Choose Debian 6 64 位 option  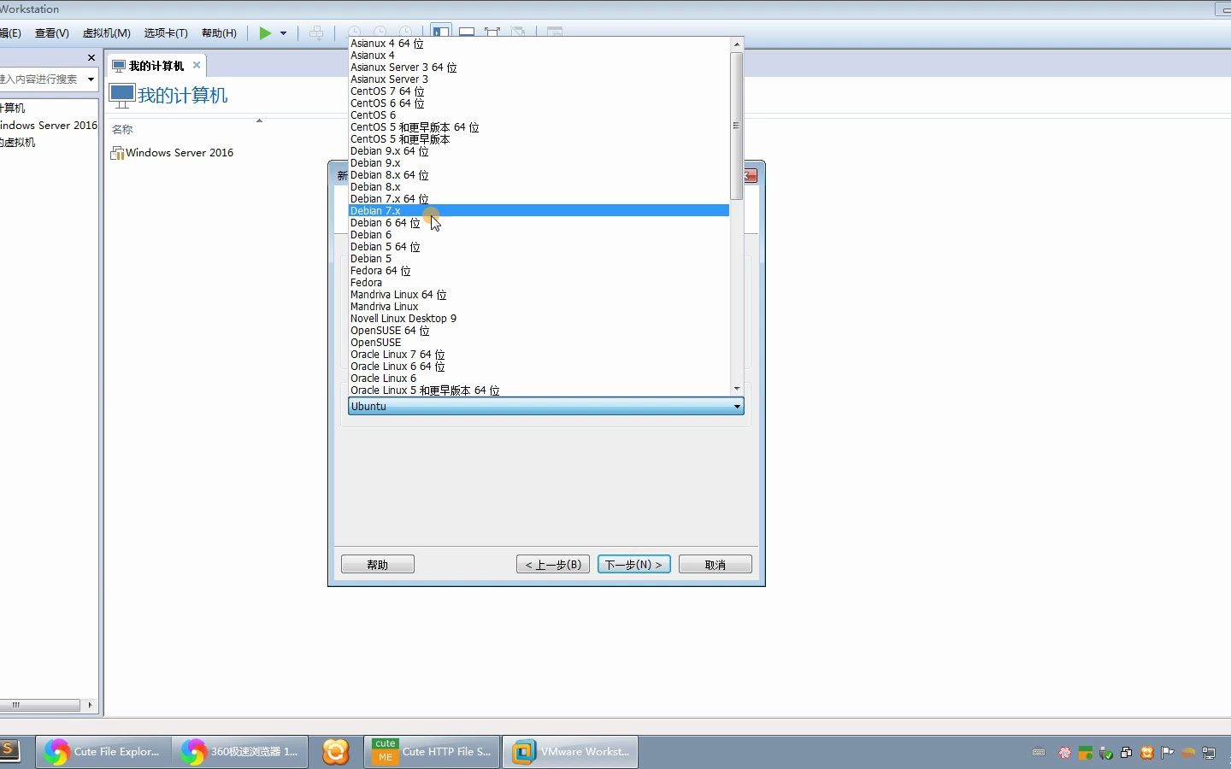pos(539,223)
